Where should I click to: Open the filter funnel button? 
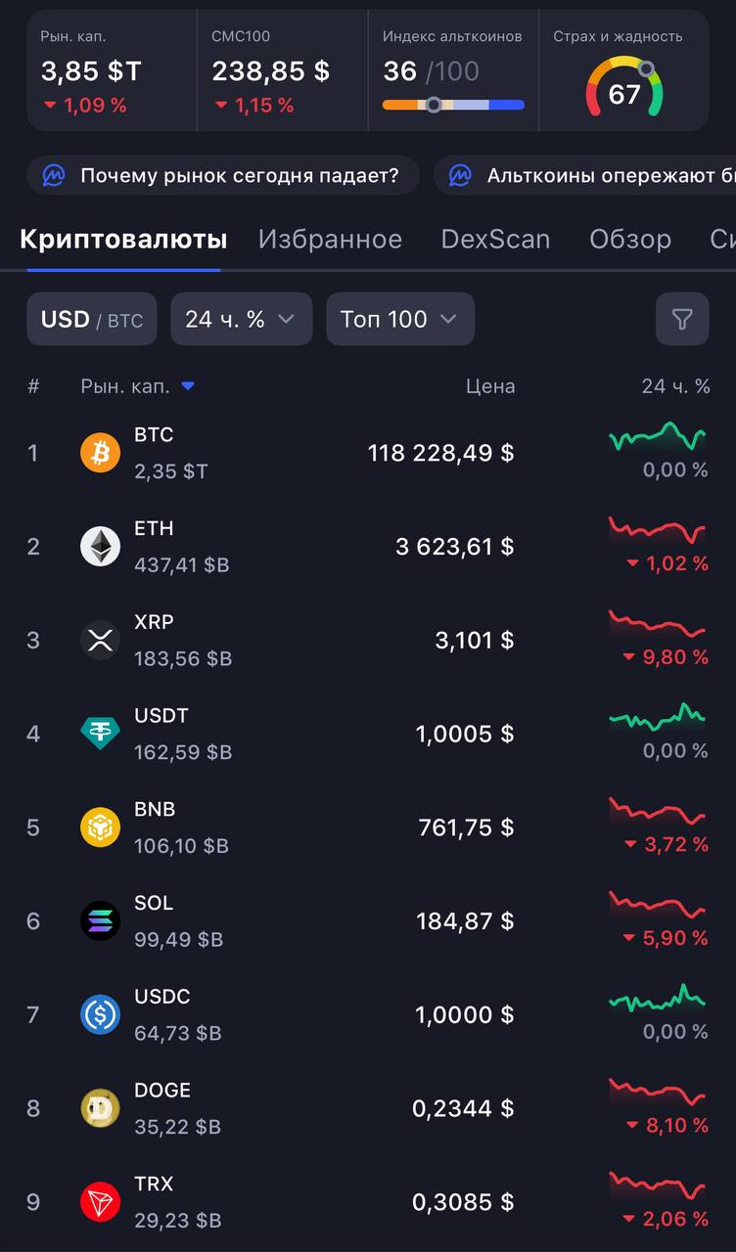[682, 319]
